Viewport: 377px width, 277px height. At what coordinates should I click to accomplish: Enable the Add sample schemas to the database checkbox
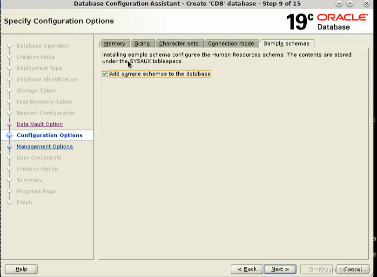coord(105,74)
